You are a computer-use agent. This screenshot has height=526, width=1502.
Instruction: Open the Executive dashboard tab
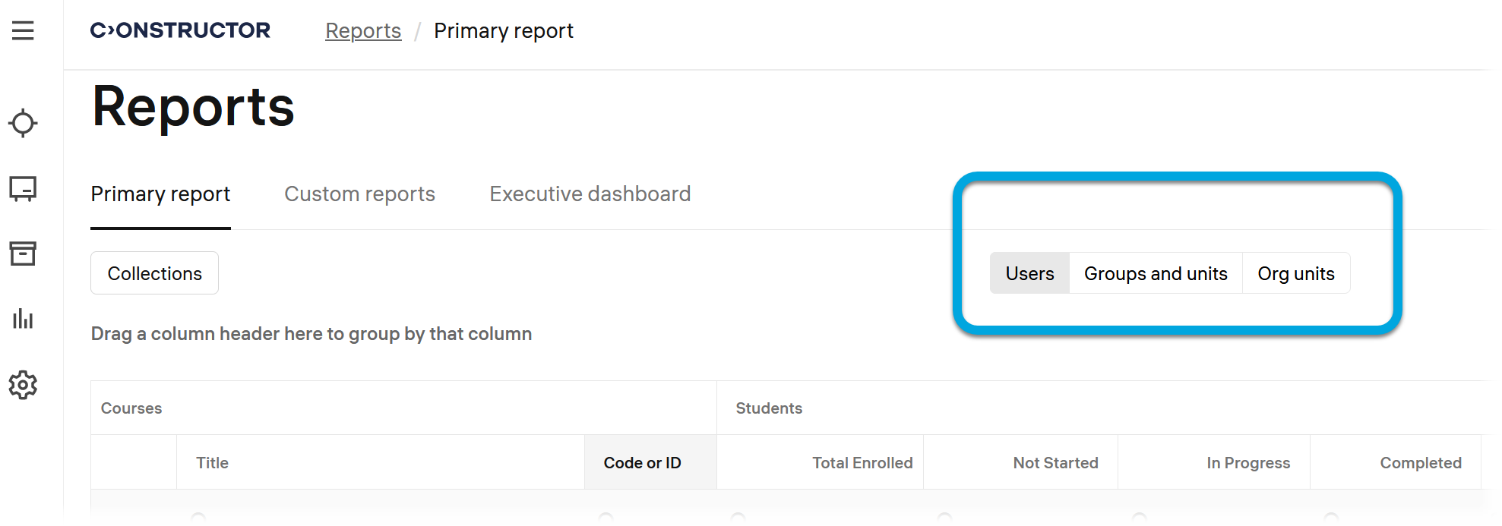click(590, 194)
